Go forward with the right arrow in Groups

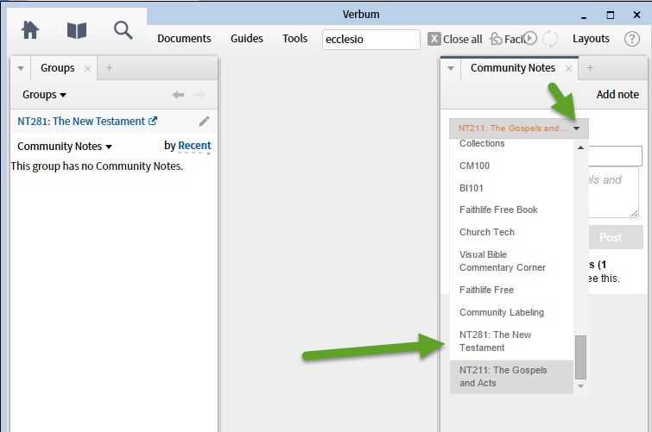pos(200,95)
